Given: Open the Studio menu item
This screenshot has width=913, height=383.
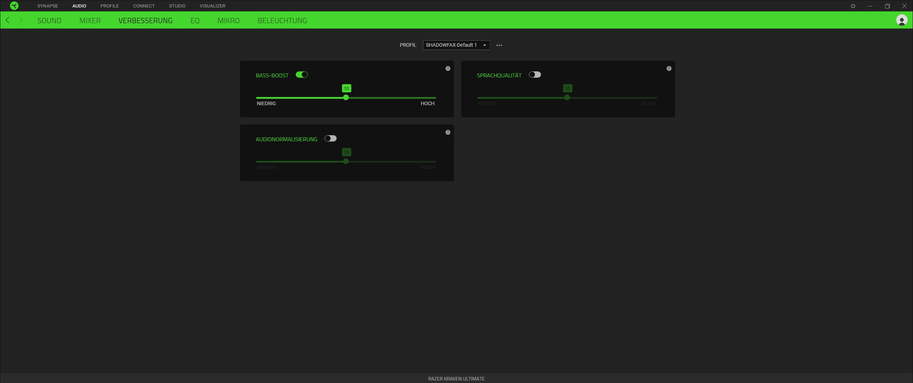Looking at the screenshot, I should (177, 6).
